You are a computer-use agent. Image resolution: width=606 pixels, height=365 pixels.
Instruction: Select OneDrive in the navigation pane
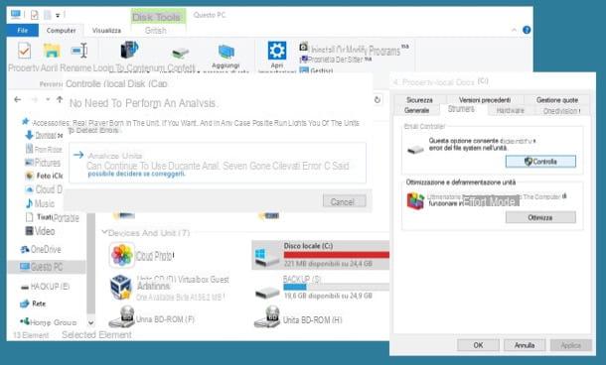[40, 250]
